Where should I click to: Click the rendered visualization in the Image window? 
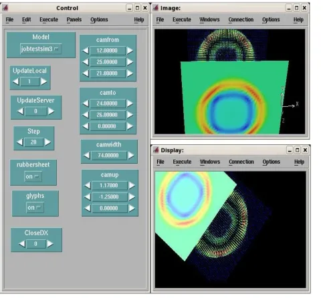tap(229, 82)
